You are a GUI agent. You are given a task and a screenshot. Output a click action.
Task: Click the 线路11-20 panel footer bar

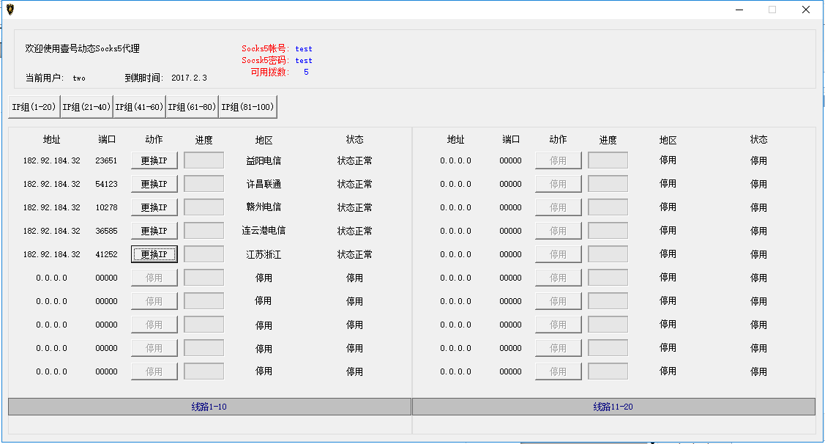pyautogui.click(x=613, y=407)
